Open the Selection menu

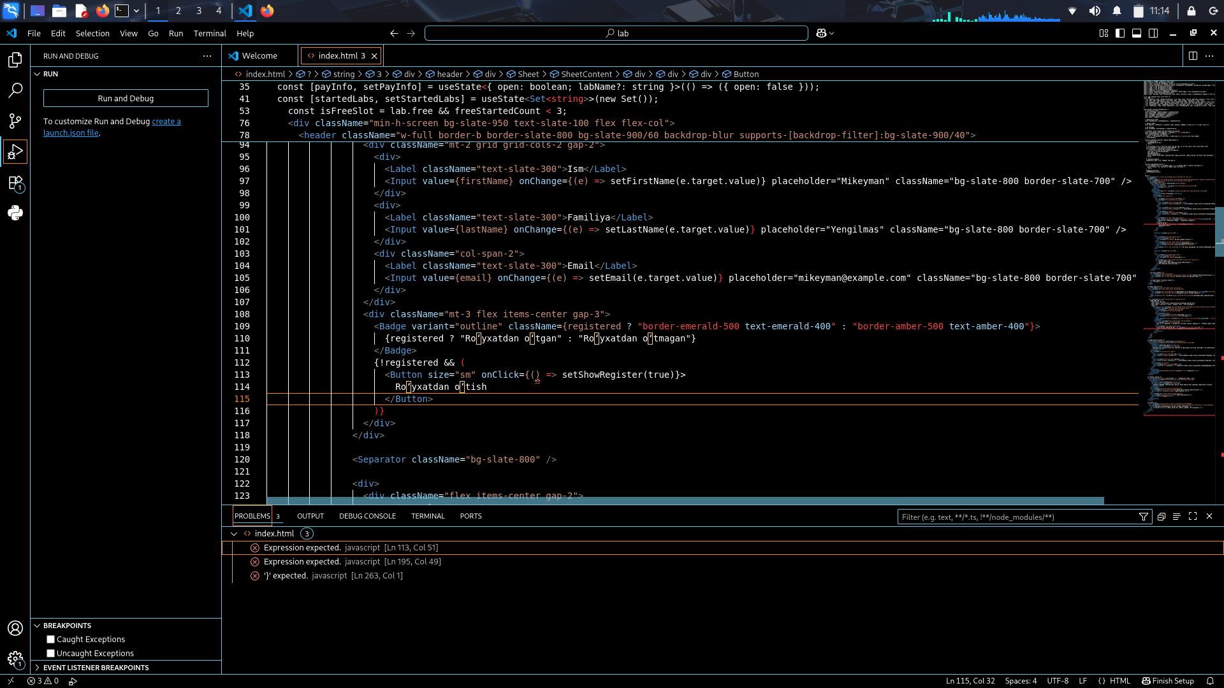[x=92, y=33]
